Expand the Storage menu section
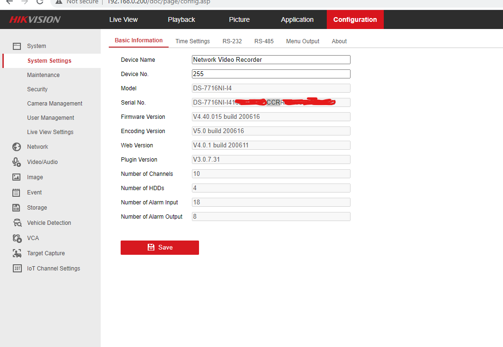The width and height of the screenshot is (503, 347). tap(37, 208)
